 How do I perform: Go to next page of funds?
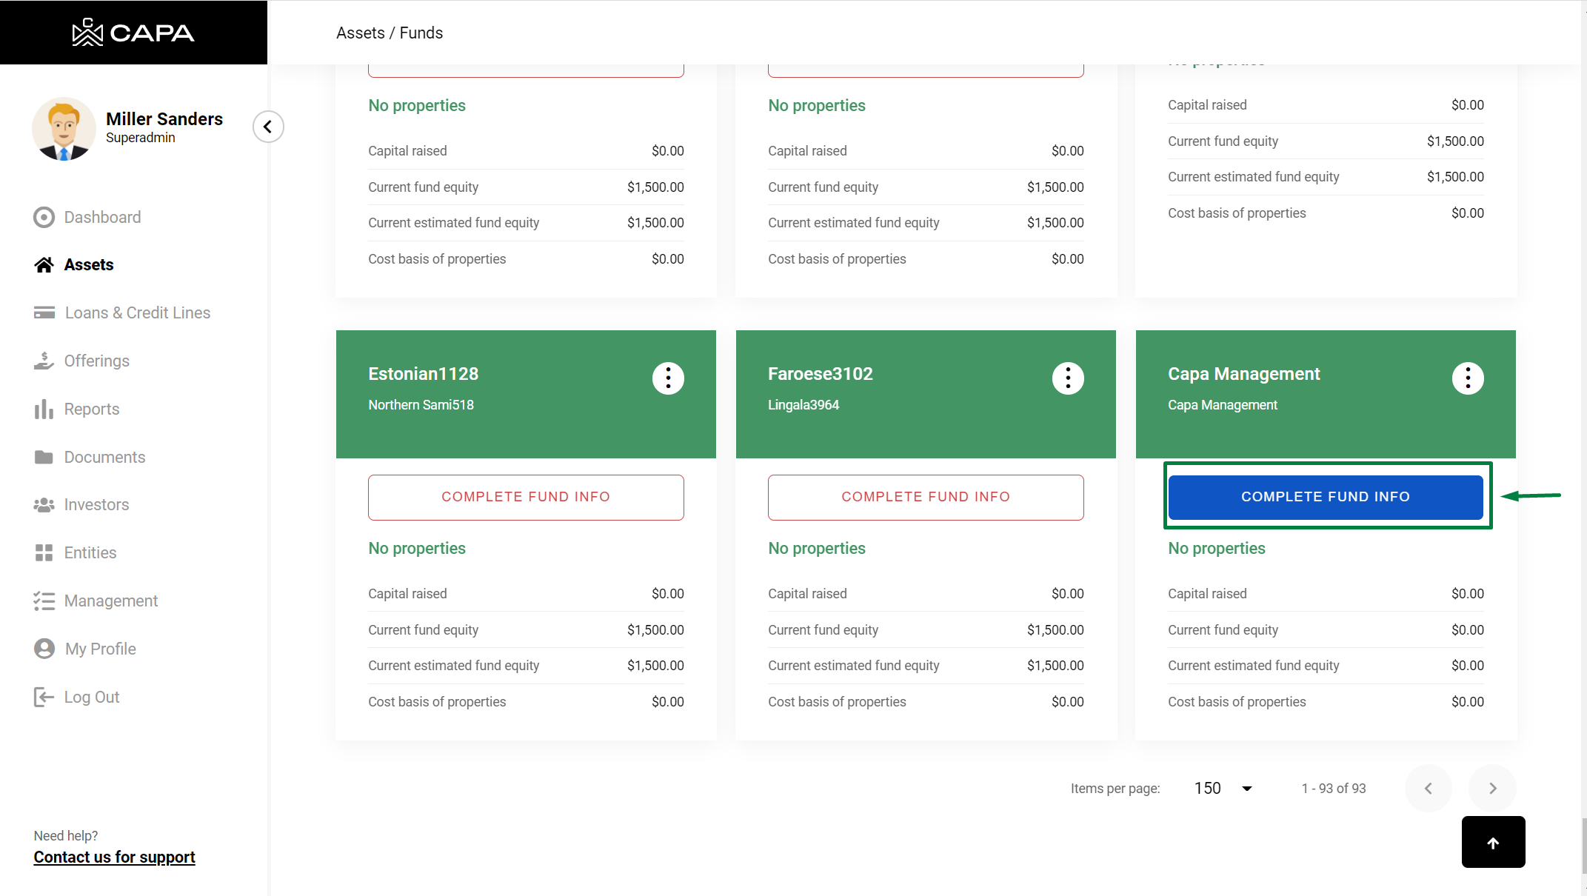(1492, 789)
